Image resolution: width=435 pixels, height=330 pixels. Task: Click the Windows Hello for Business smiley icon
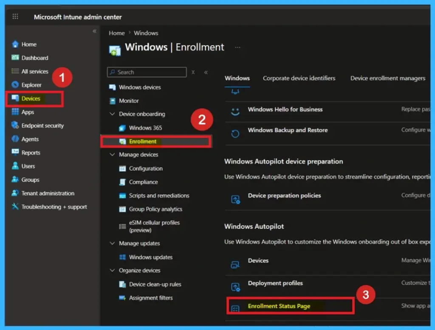[x=235, y=112]
